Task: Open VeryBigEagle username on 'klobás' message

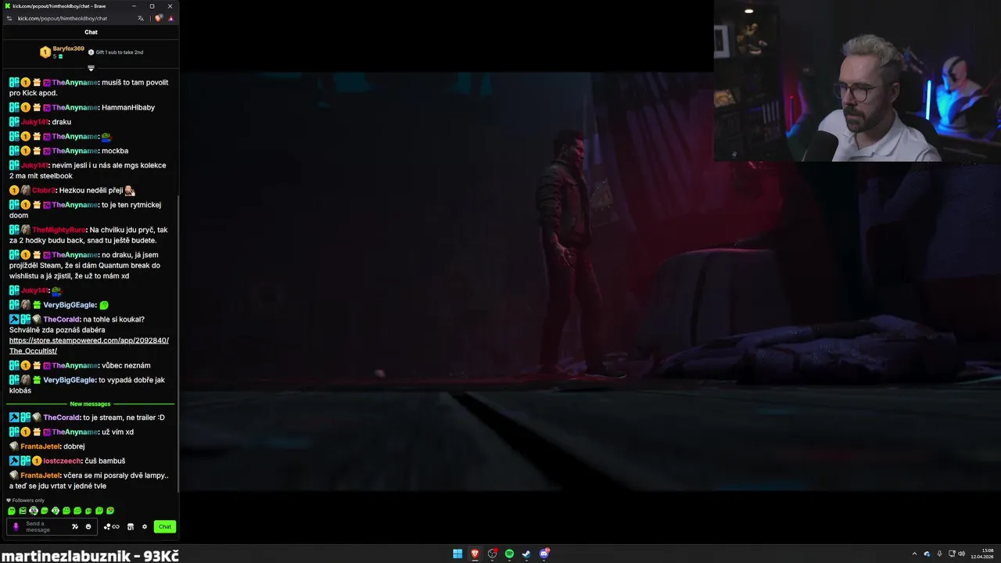Action: point(69,380)
